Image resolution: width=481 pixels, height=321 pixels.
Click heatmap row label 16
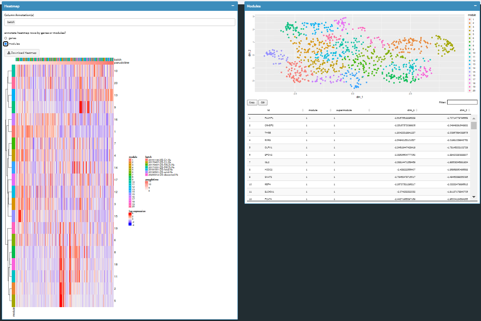coord(115,120)
